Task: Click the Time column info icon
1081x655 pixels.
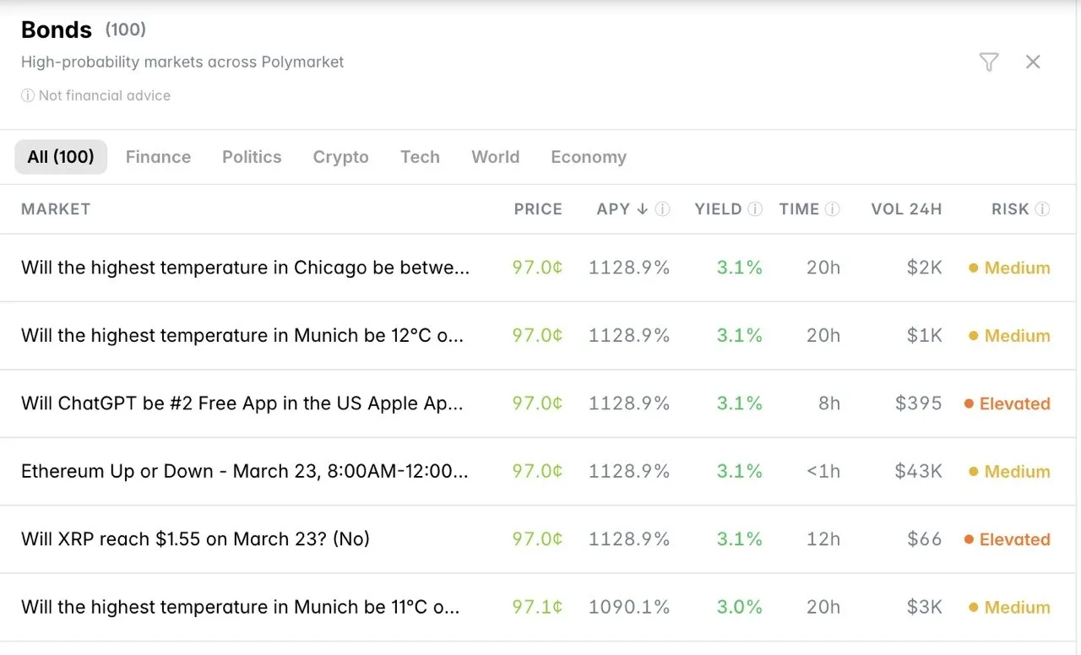Action: tap(833, 209)
